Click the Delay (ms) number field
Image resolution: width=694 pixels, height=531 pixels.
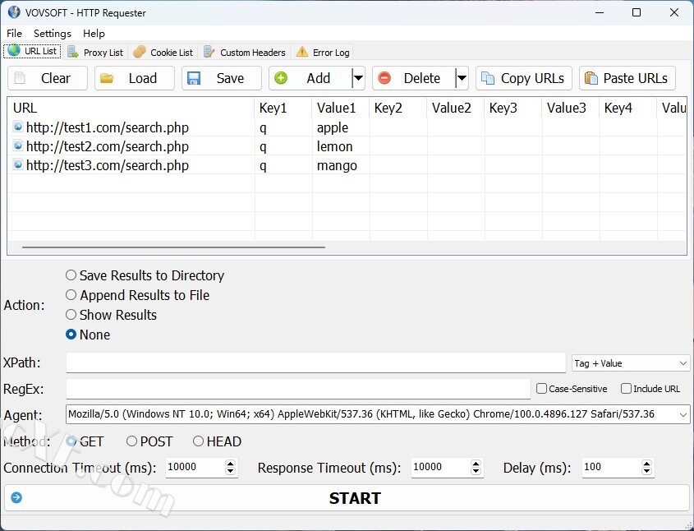[612, 467]
